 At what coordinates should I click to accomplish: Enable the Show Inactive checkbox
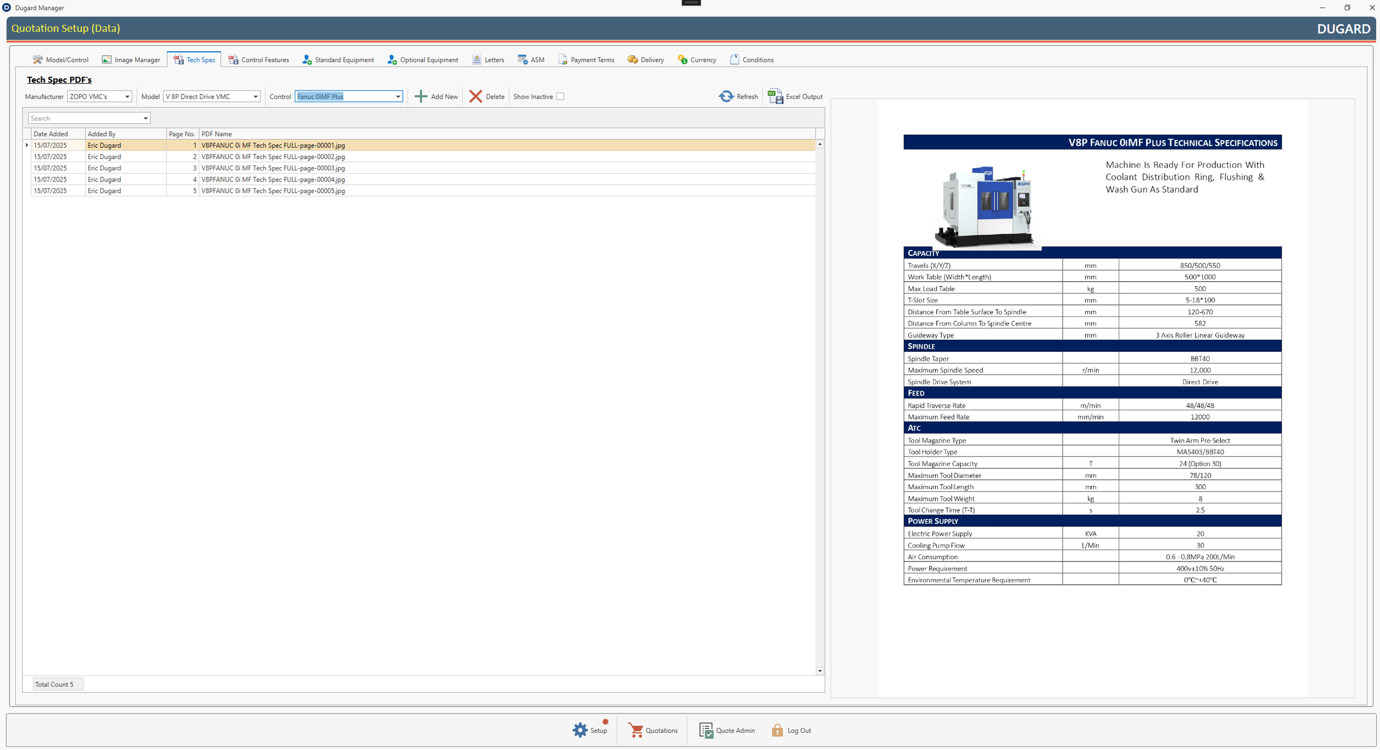[560, 97]
